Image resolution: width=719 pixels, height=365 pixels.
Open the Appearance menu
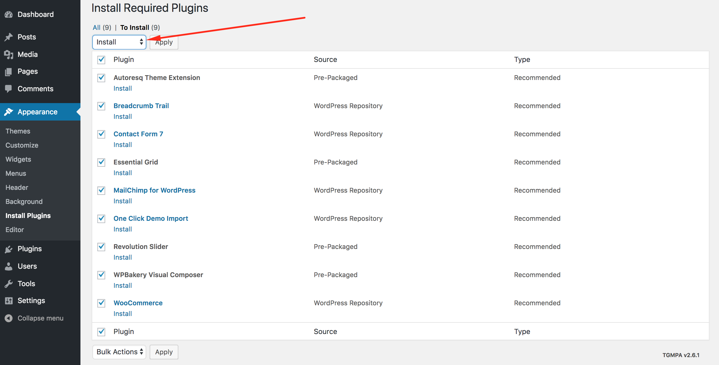point(40,112)
